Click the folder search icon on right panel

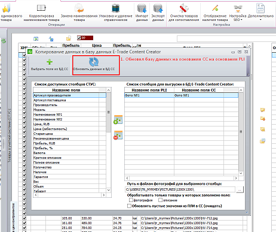(x=262, y=129)
